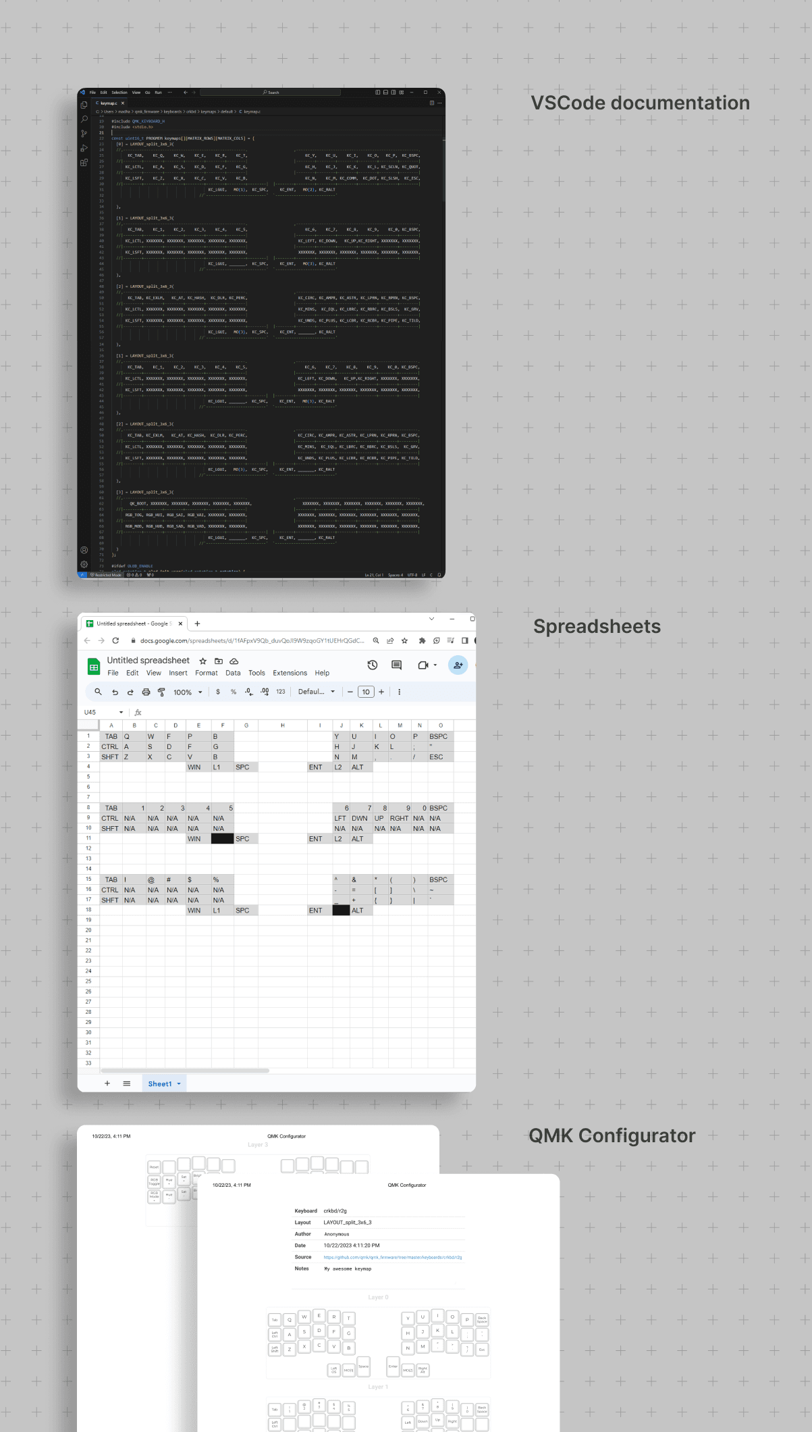Open the Meet video call dropdown
The height and width of the screenshot is (1432, 812).
click(x=435, y=665)
